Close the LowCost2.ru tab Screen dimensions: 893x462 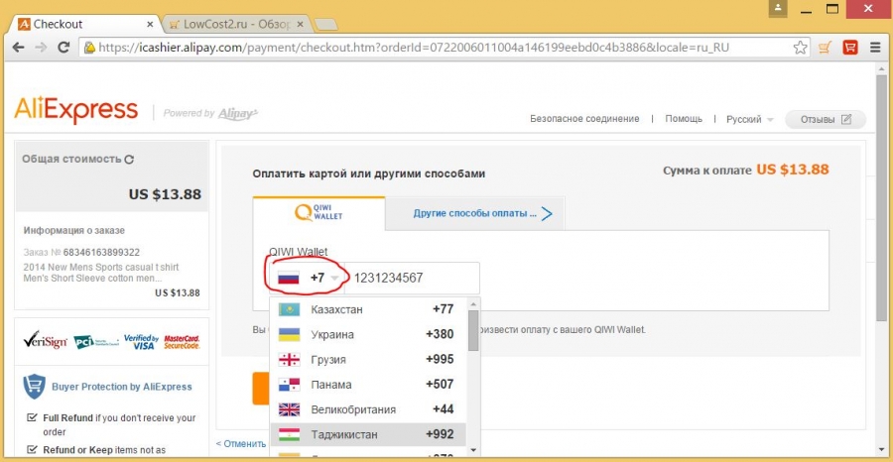[302, 25]
